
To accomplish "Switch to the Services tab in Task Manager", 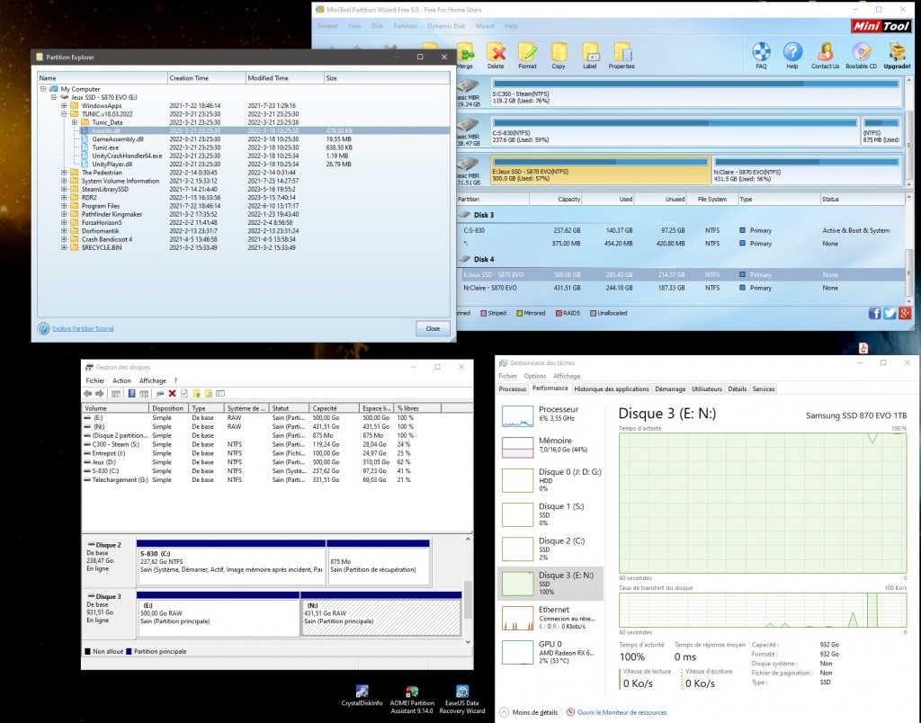I will [764, 388].
